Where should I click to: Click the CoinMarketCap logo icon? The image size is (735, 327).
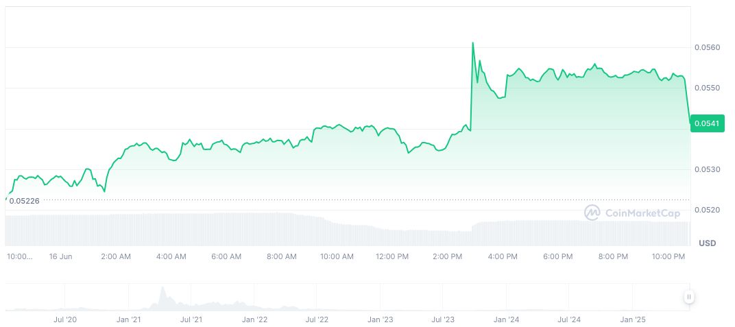[592, 213]
